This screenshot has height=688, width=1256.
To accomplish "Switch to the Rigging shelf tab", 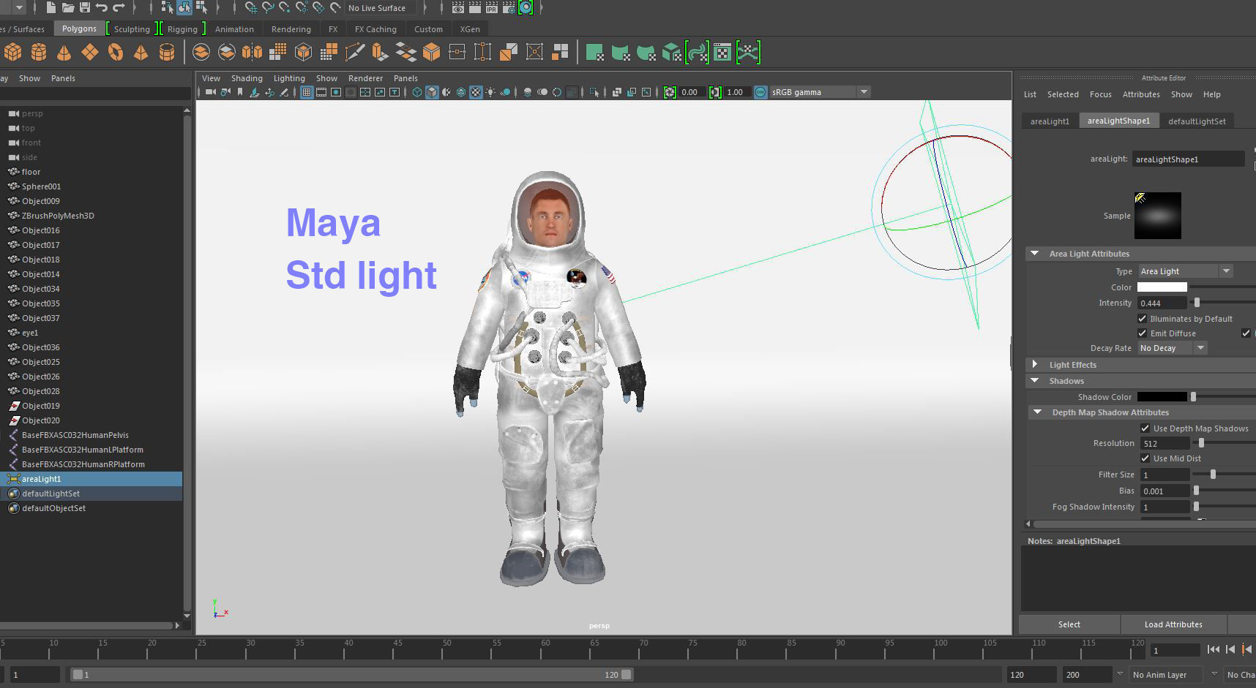I will pos(182,29).
